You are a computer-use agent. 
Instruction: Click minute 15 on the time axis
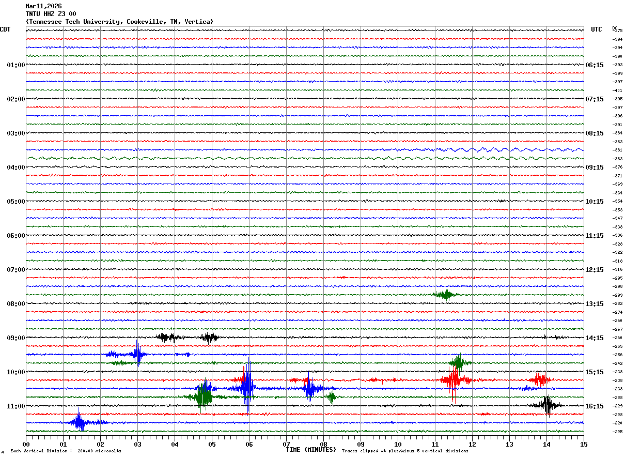tap(584, 444)
